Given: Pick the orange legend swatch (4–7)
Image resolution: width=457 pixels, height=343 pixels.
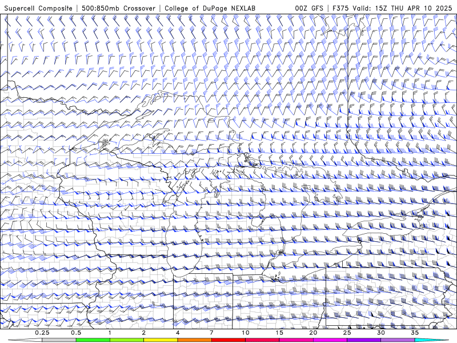Looking at the screenshot, I should coord(194,340).
